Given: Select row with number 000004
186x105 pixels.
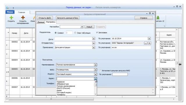Looking at the screenshot, I should pyautogui.click(x=15, y=60).
